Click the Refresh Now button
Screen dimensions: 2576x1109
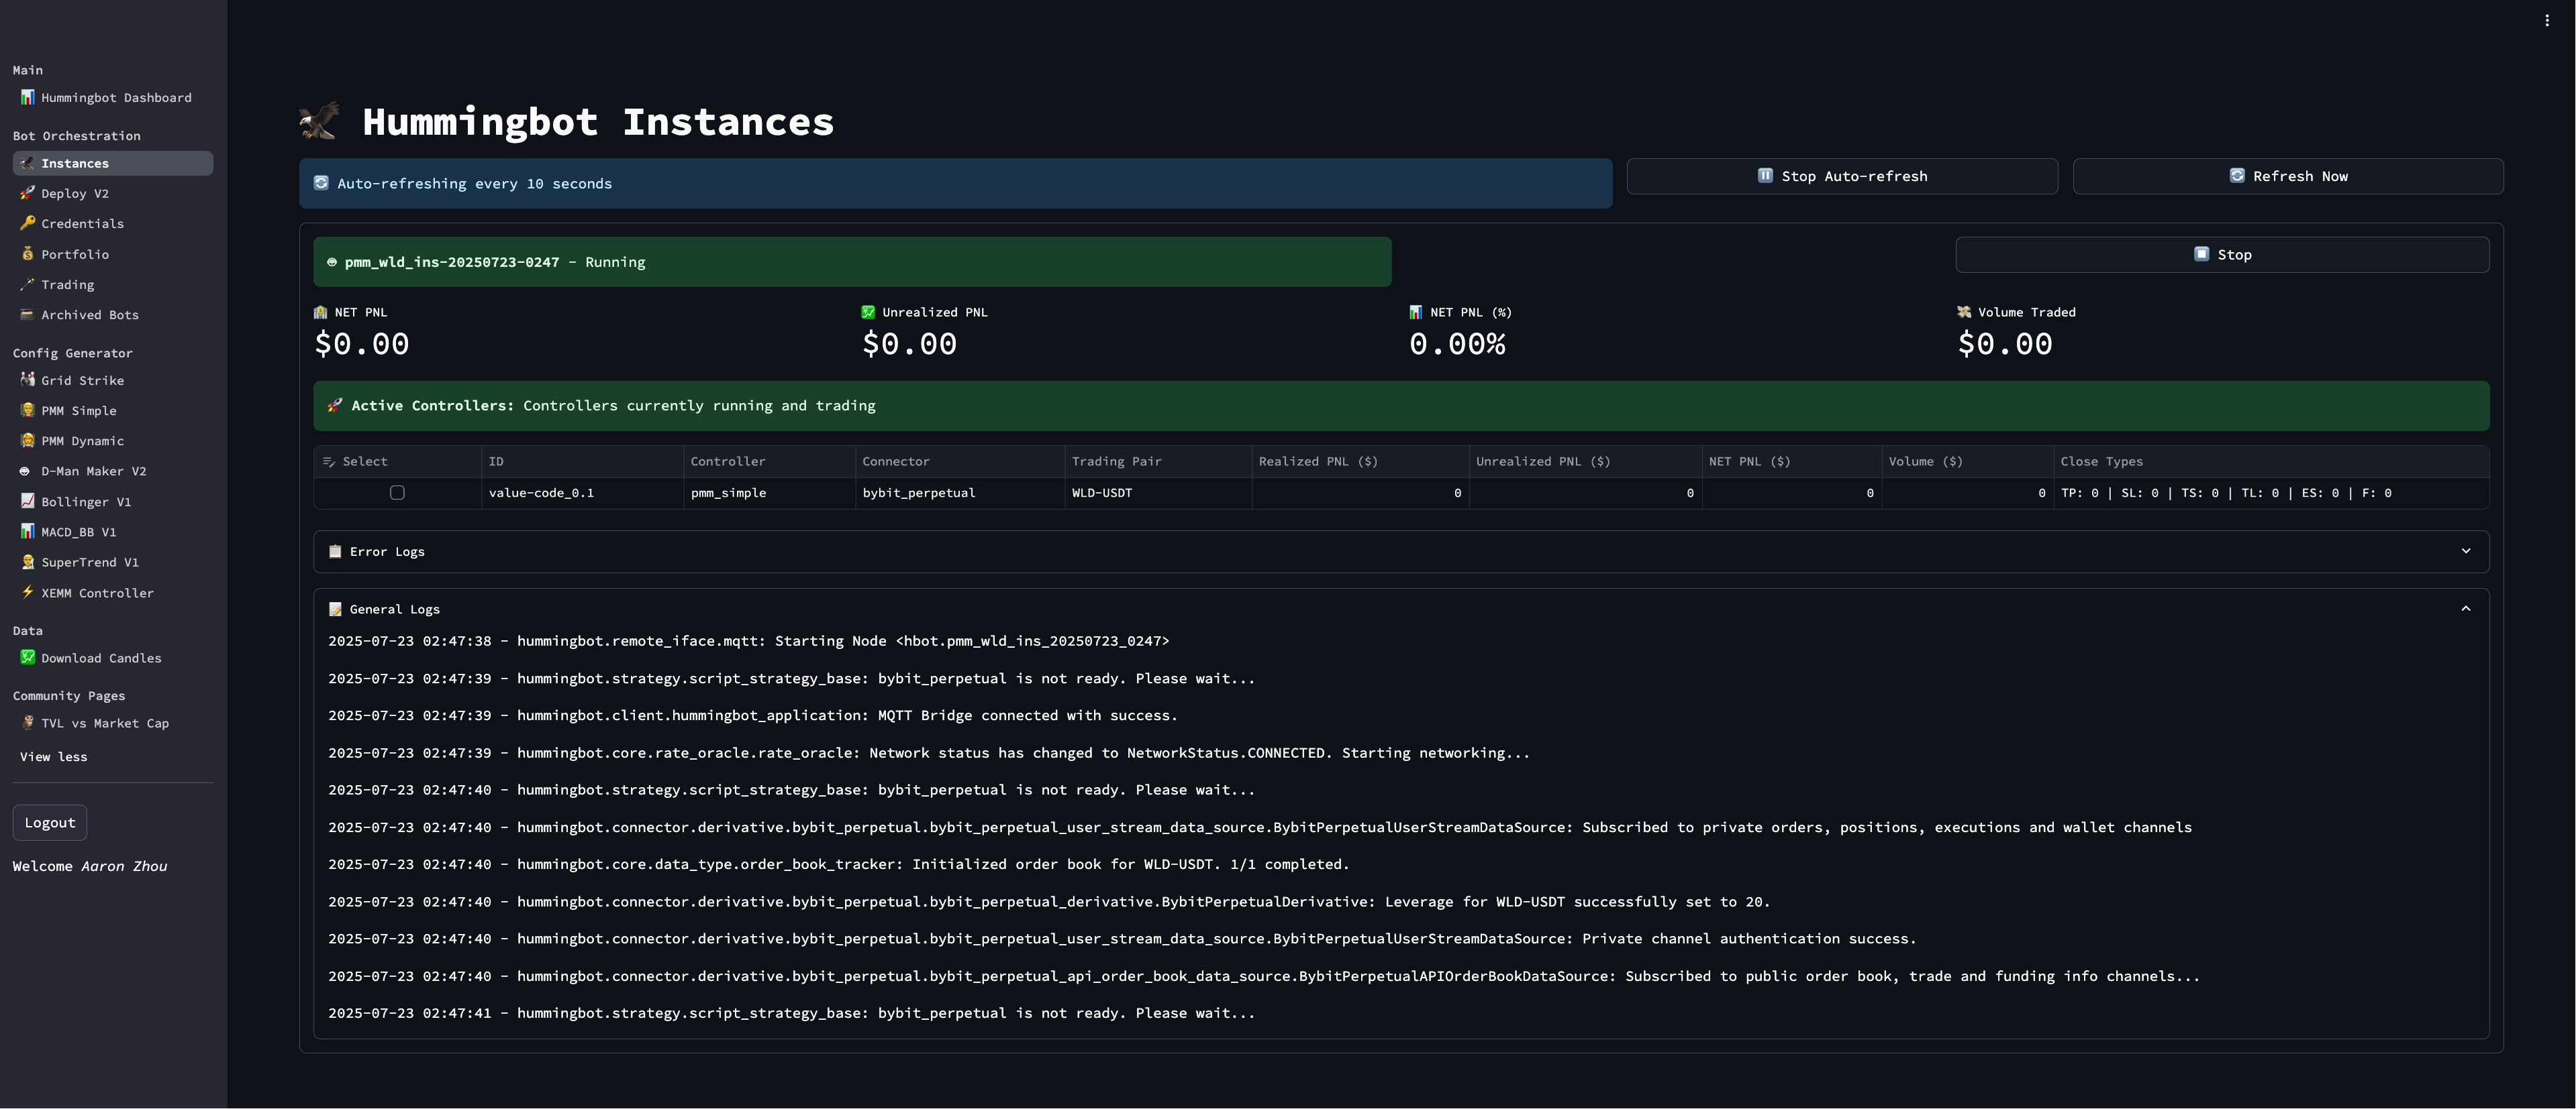(2288, 176)
